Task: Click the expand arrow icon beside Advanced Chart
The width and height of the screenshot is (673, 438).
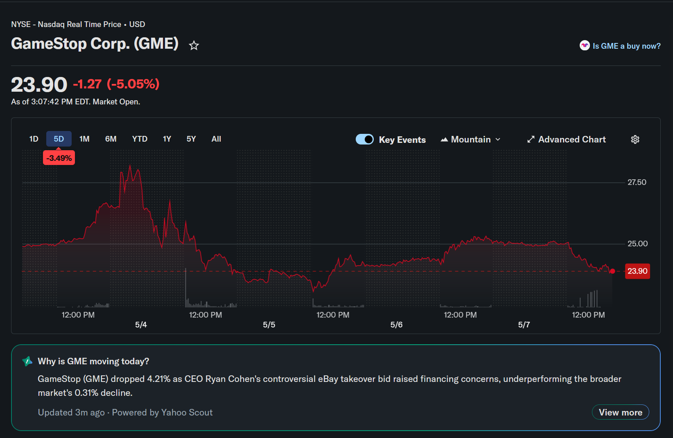Action: 531,140
